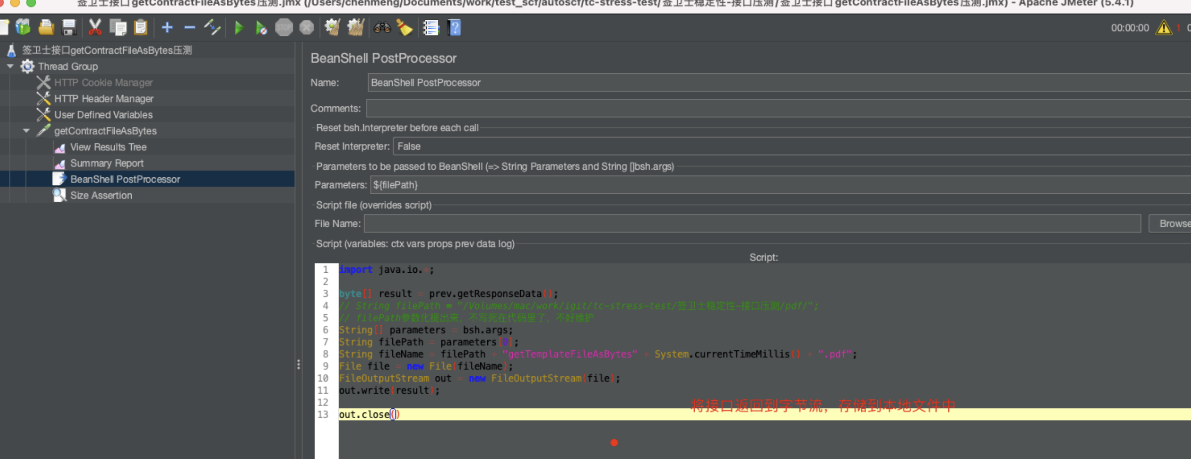
Task: Toggle enabled state with toolbar toggle icon
Action: click(212, 28)
